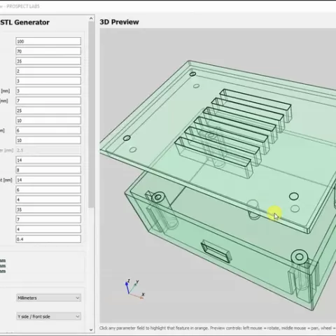Open the 'Y side / front side' dropdown
The height and width of the screenshot is (336, 336).
pyautogui.click(x=48, y=316)
